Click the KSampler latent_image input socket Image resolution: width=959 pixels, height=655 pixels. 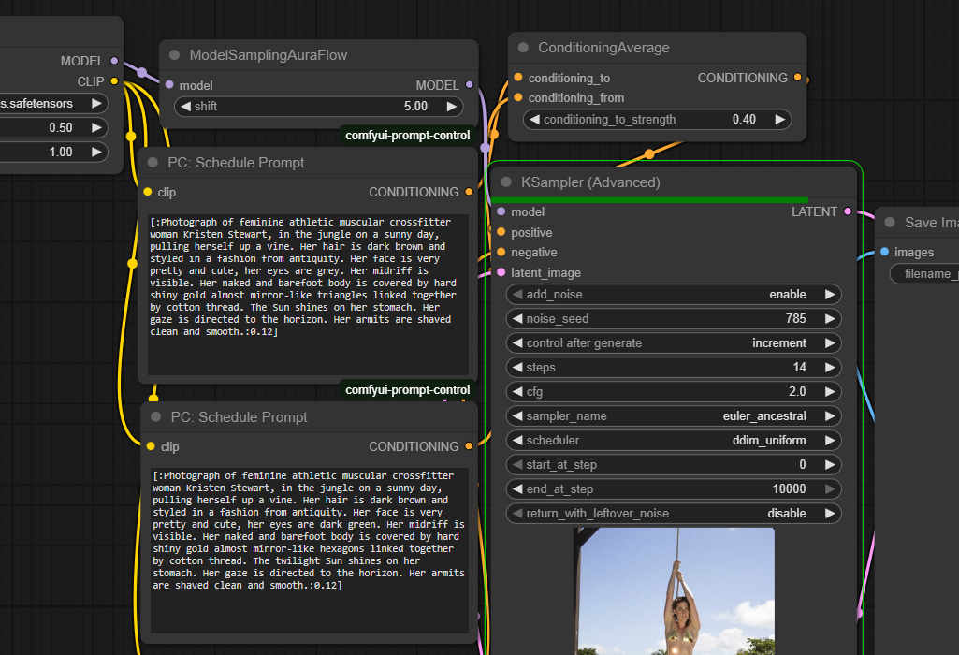point(501,272)
